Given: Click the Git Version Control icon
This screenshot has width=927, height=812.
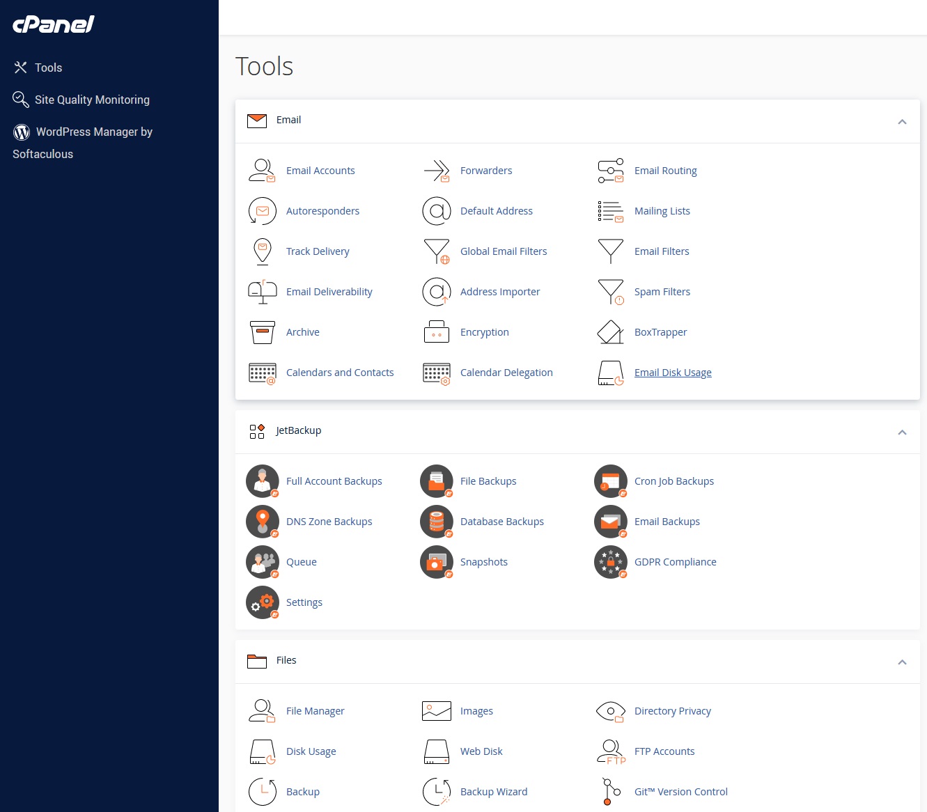Looking at the screenshot, I should pos(611,792).
